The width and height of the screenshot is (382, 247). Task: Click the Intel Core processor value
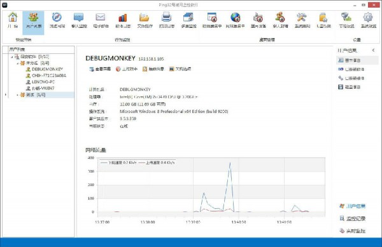click(159, 97)
